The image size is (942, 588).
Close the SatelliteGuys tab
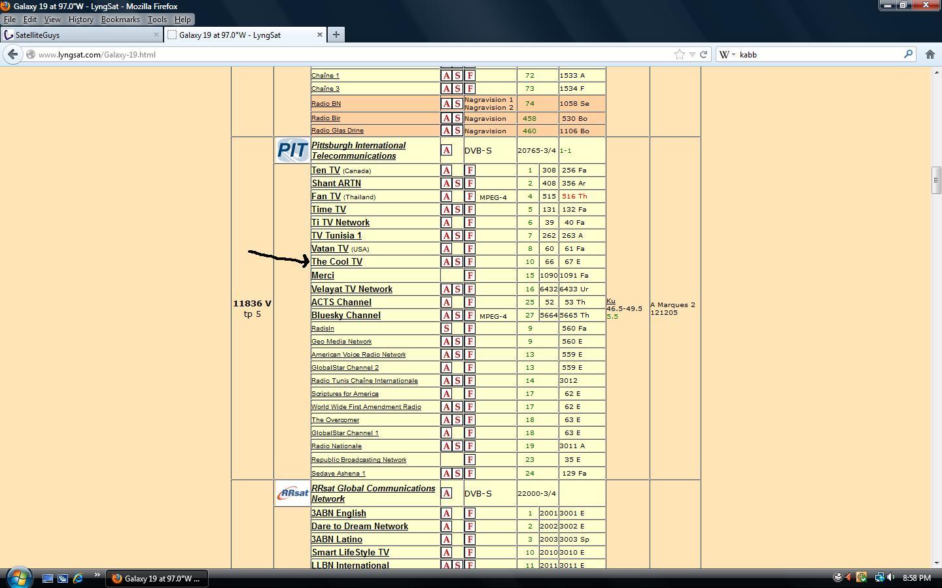[x=156, y=35]
